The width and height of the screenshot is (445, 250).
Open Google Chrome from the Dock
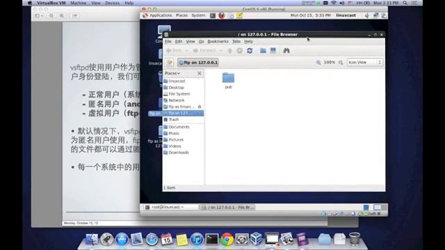(x=227, y=239)
